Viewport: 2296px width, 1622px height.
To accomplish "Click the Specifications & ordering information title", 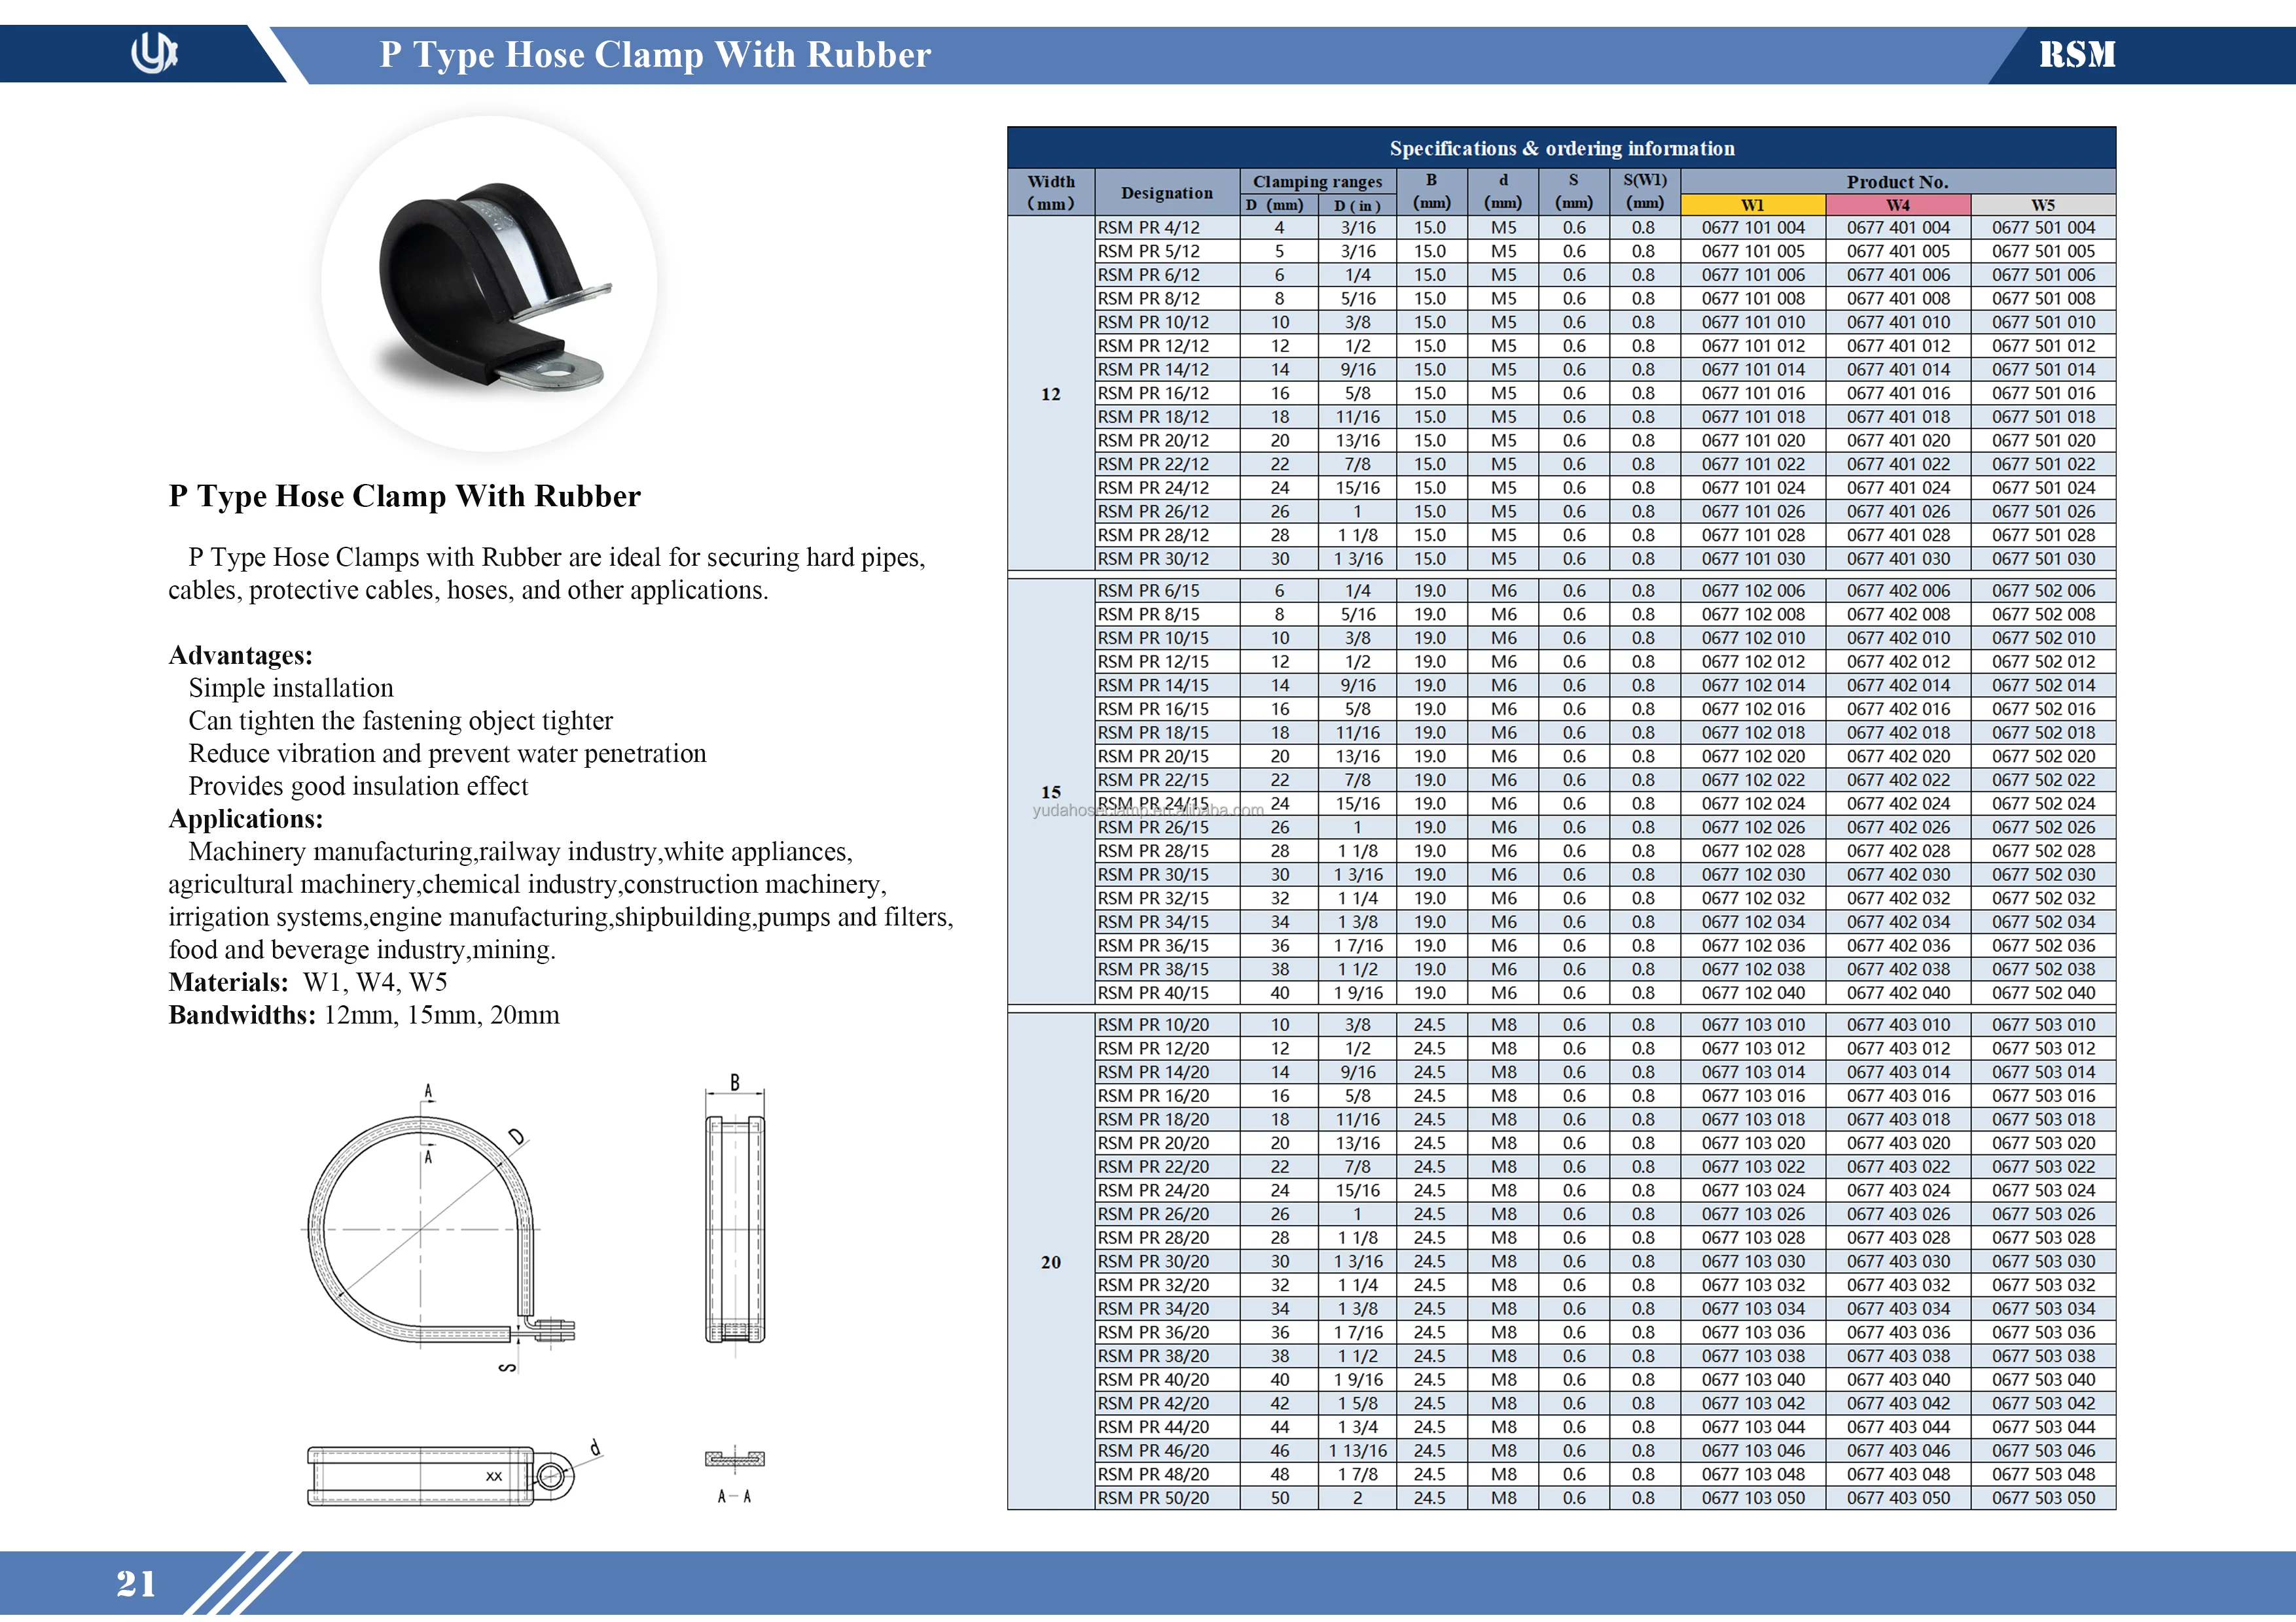I will pos(1561,149).
